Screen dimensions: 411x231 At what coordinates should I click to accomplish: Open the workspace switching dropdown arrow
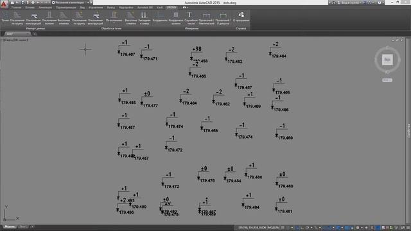362,228
